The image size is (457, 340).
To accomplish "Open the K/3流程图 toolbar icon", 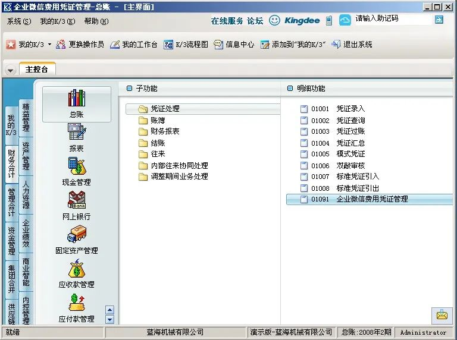I will [x=168, y=45].
